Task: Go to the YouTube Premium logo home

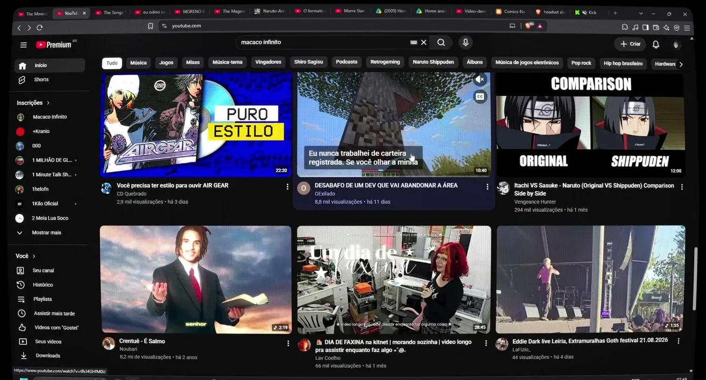Action: pyautogui.click(x=54, y=45)
